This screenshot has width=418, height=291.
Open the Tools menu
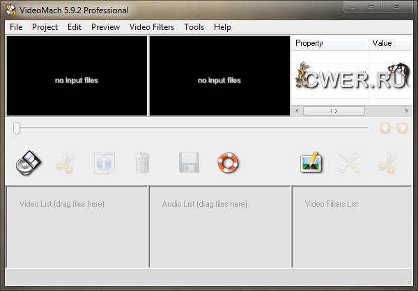tap(194, 27)
